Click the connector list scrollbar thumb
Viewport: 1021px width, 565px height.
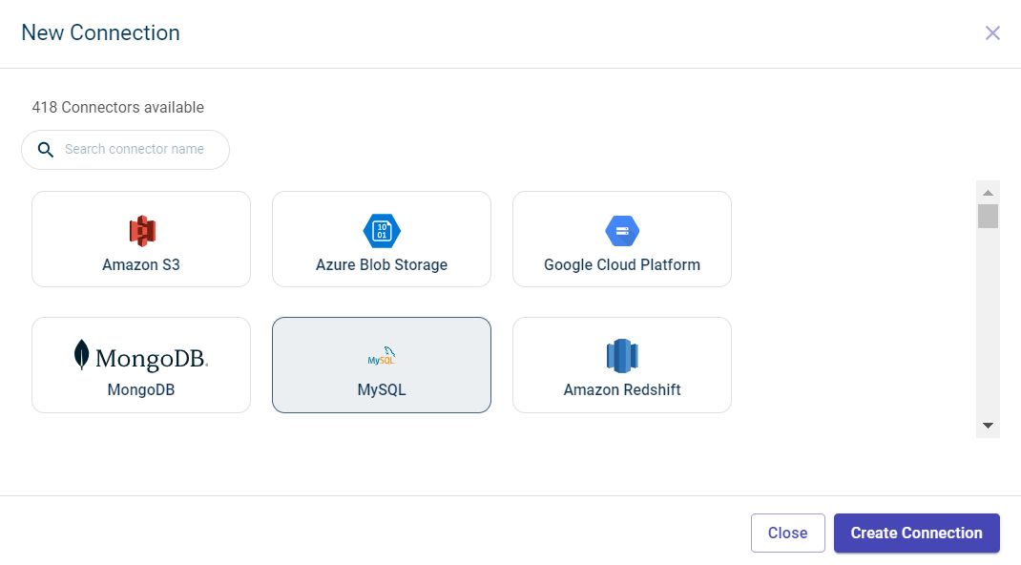(988, 217)
